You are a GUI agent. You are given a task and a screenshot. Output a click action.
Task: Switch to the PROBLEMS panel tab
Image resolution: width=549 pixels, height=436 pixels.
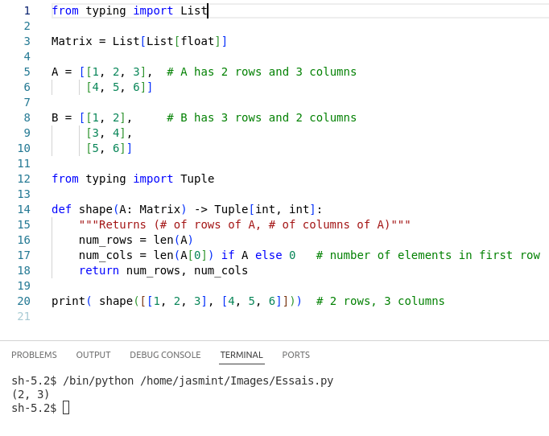[34, 355]
